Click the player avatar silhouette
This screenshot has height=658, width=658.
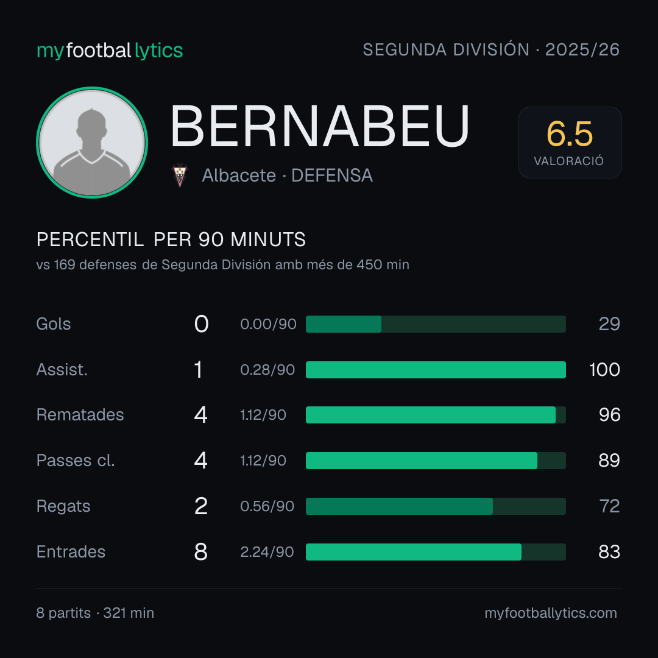[x=92, y=142]
